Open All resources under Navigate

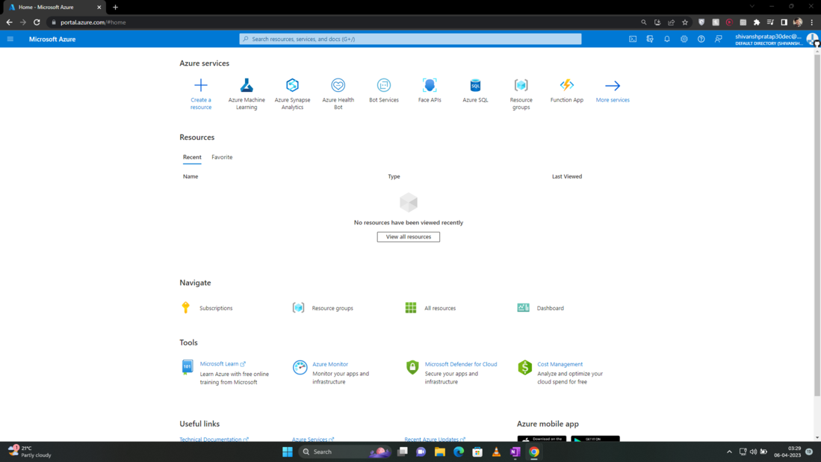[440, 308]
